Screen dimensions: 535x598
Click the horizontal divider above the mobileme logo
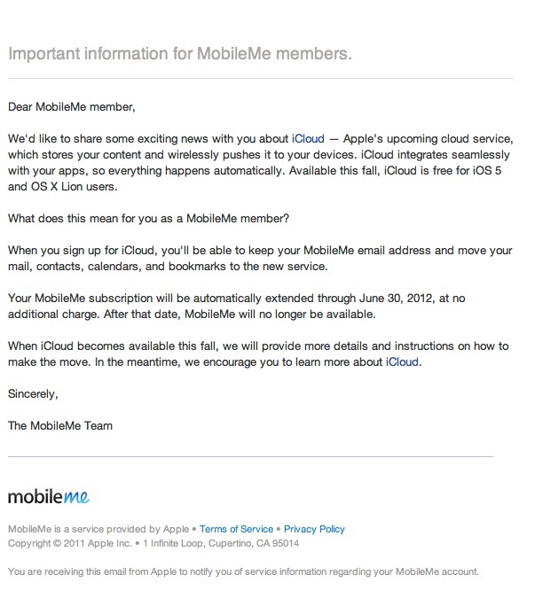pos(250,456)
